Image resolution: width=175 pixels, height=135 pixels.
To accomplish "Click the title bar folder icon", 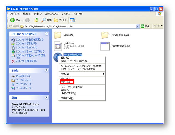I will click(x=8, y=9).
